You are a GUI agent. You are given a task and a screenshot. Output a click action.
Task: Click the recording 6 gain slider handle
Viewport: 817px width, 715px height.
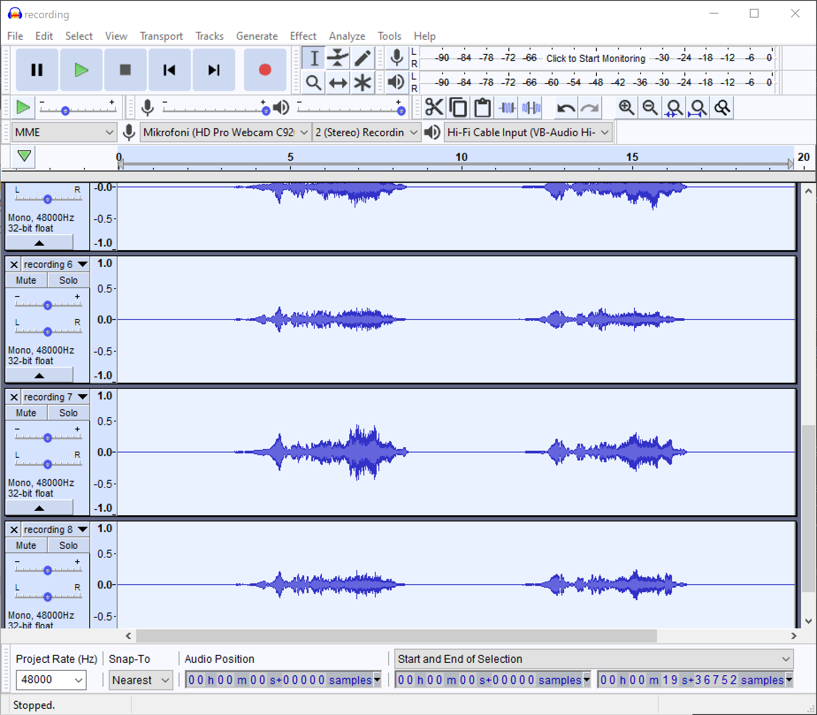[x=47, y=305]
